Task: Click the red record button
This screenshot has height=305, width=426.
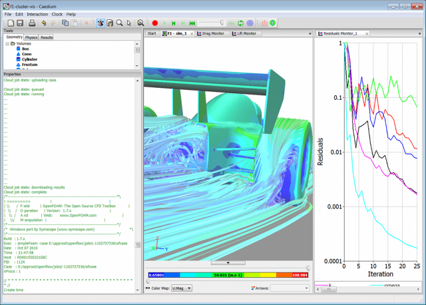Action: 155,23
